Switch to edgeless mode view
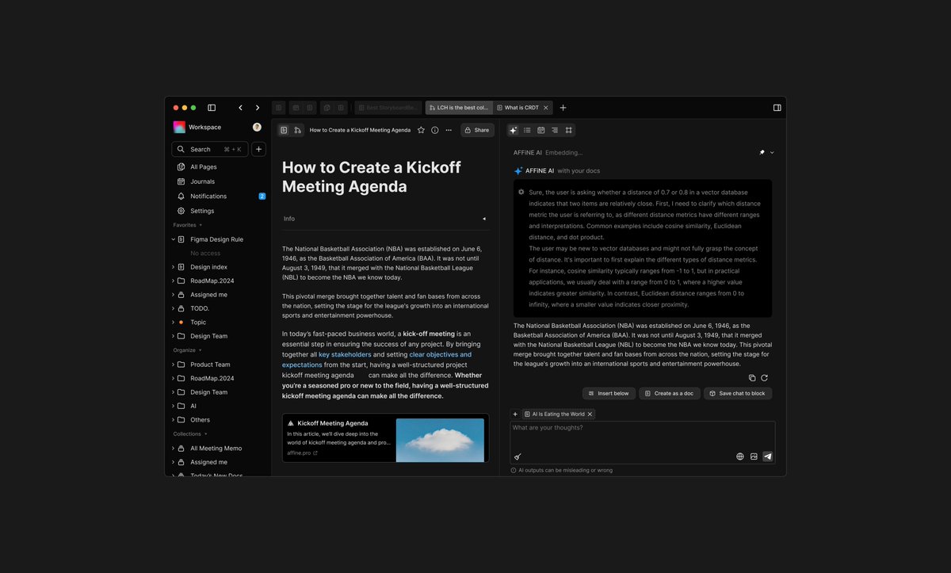 point(297,130)
